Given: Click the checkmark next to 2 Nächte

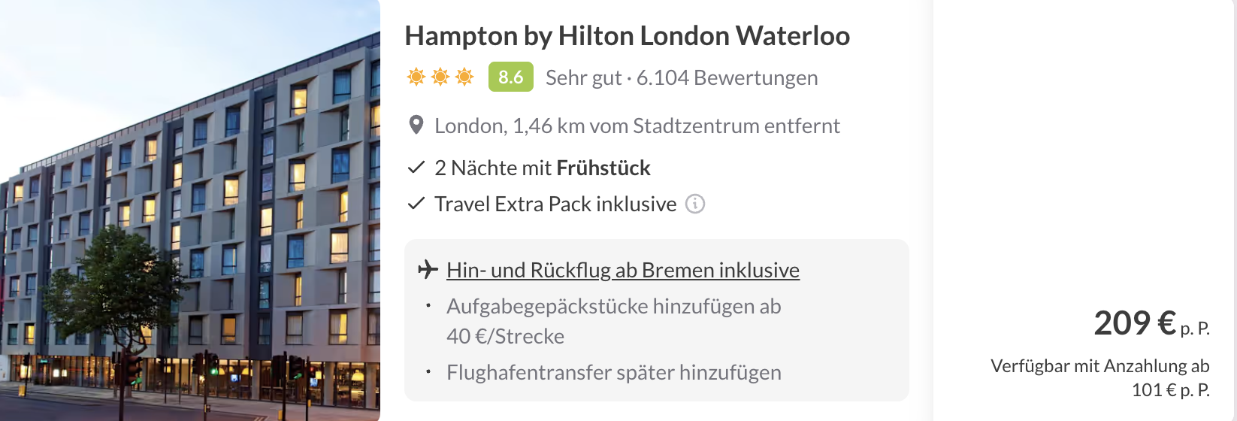Looking at the screenshot, I should [416, 168].
